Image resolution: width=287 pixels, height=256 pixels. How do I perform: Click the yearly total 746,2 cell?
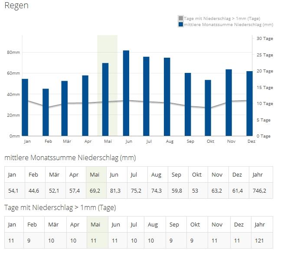tap(259, 190)
